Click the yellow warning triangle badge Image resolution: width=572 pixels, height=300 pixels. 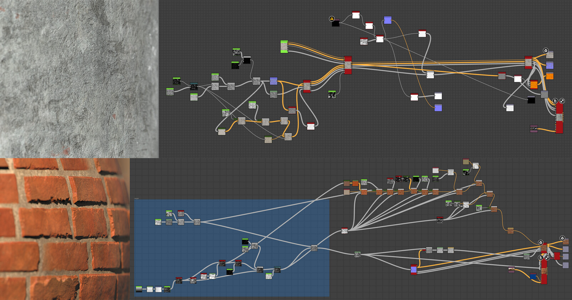(332, 19)
